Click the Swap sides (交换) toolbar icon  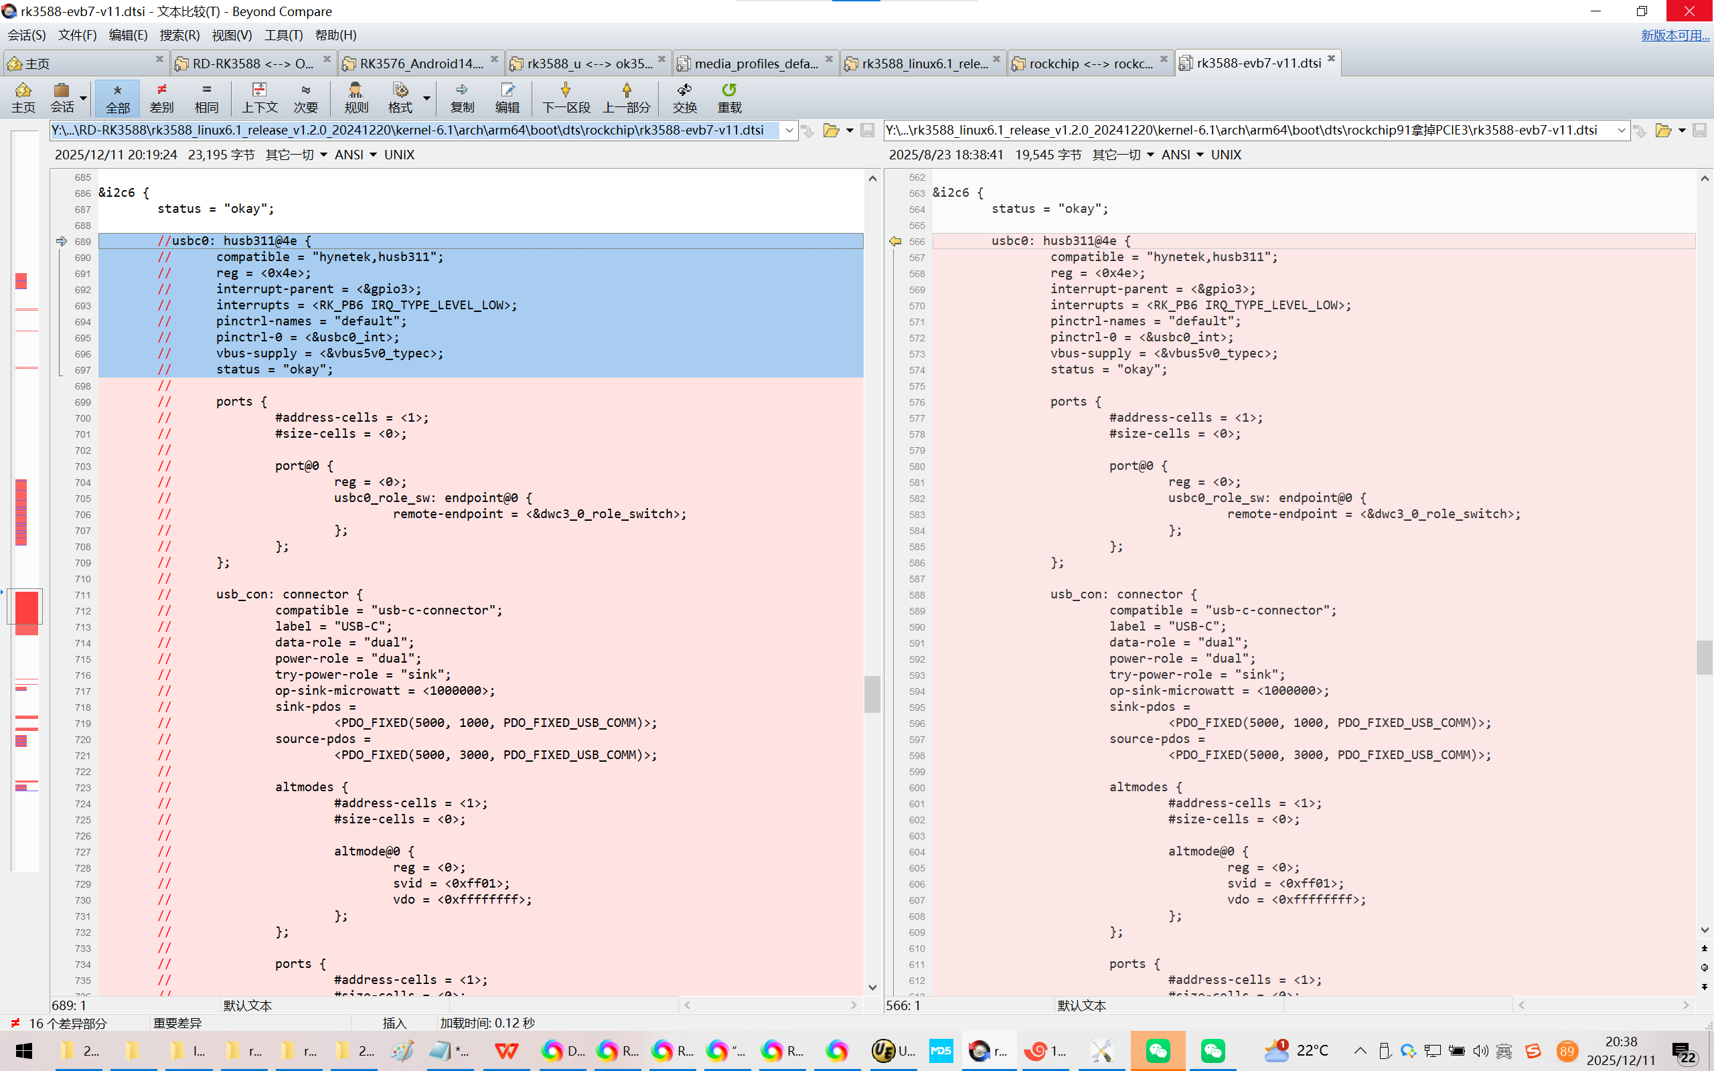click(684, 97)
